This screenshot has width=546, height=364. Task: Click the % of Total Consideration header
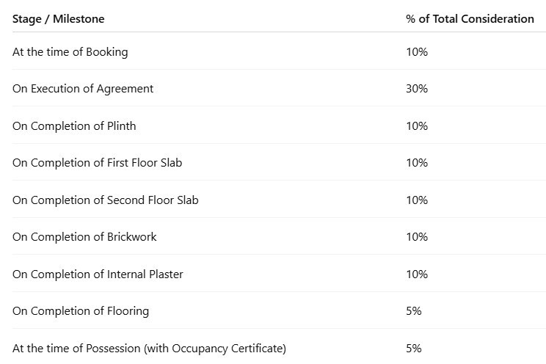(x=470, y=19)
